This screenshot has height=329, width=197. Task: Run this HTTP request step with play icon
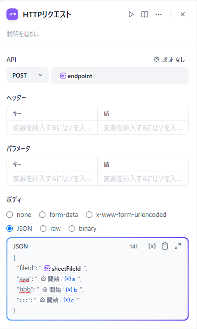click(131, 14)
